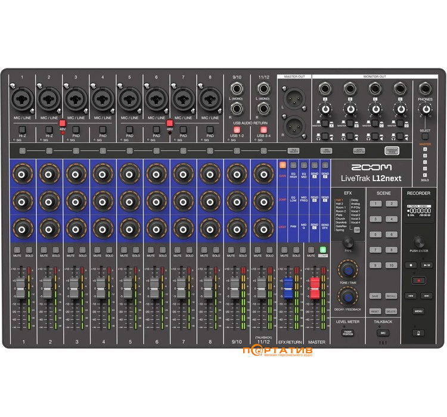Open the recorder MENU button
This screenshot has width=447, height=417.
tap(418, 311)
